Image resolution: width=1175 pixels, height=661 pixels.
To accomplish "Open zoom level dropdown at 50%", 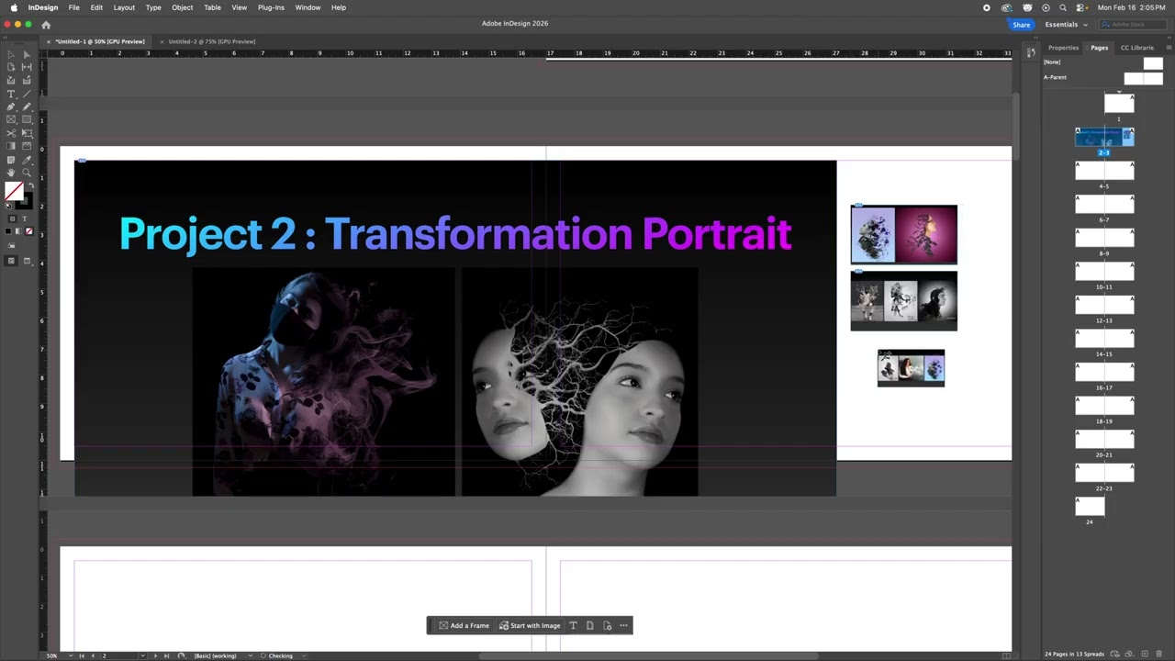I will coord(71,655).
